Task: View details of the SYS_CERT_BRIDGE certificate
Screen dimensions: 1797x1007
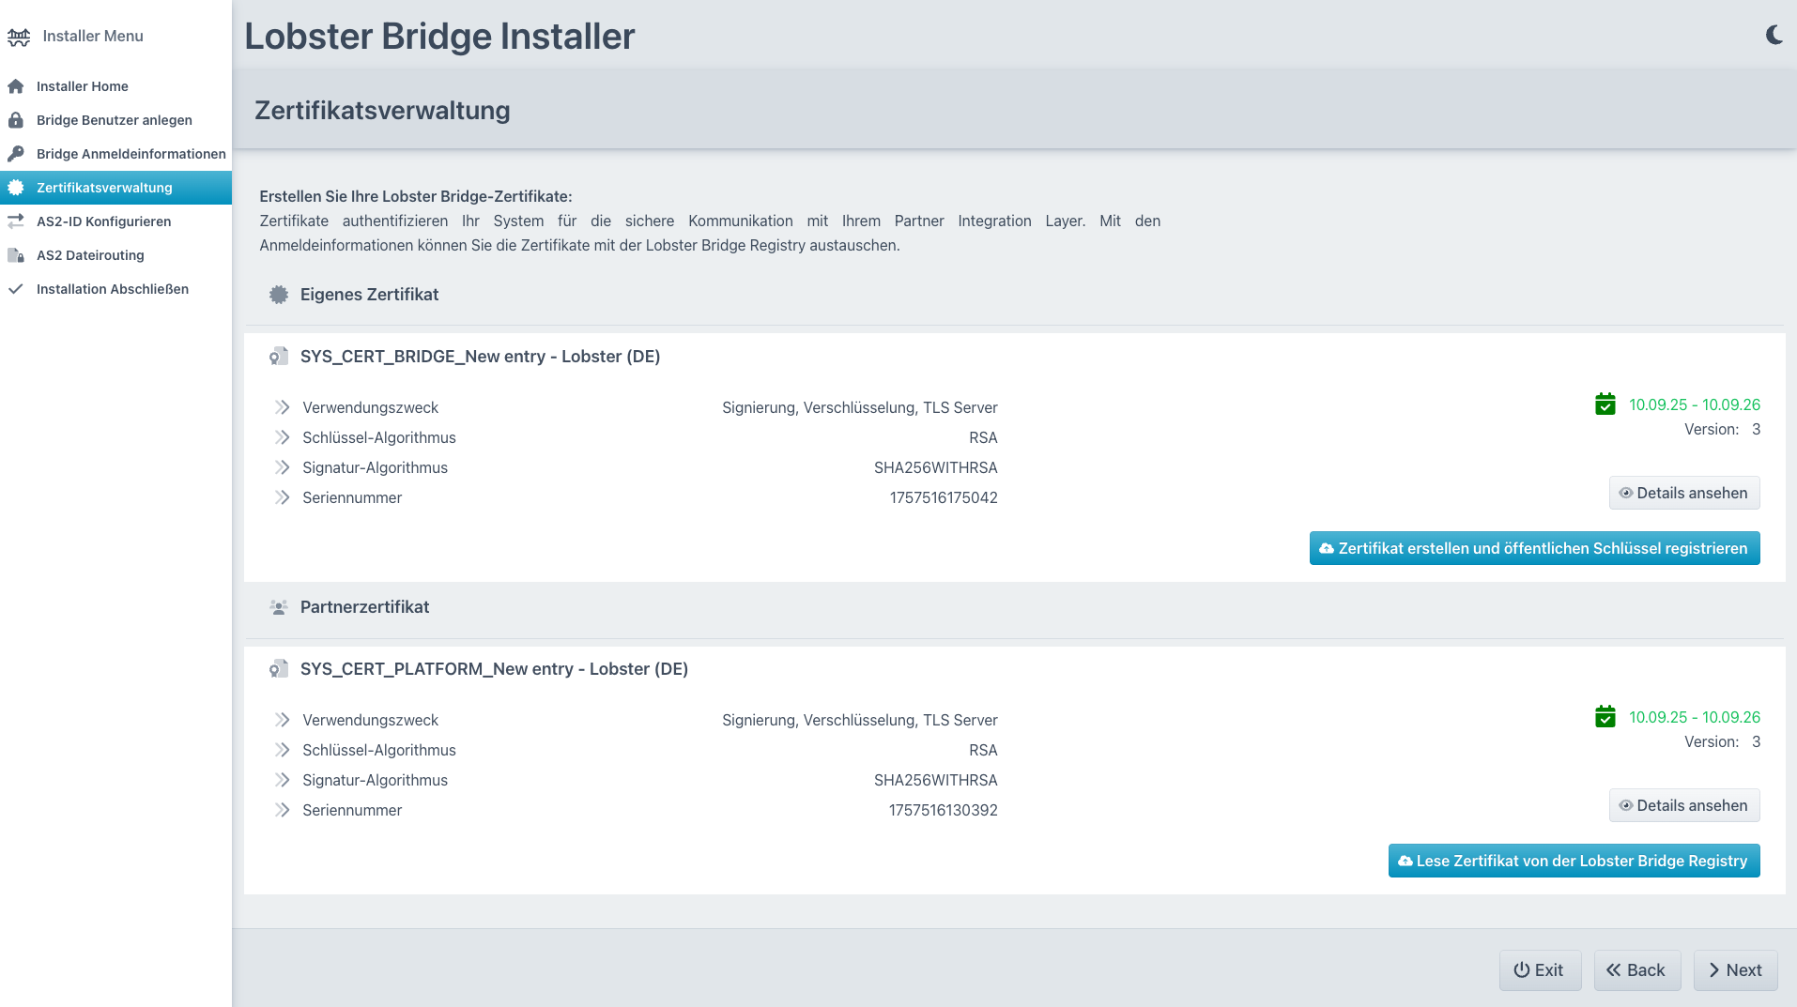Action: pos(1683,494)
